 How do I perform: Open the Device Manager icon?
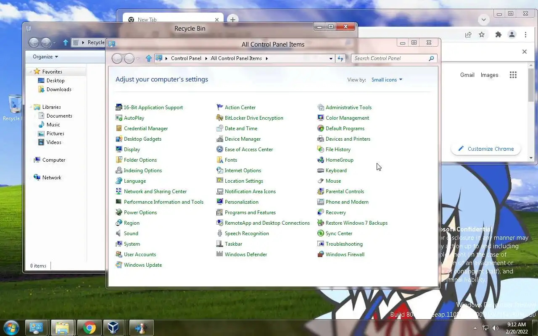(x=220, y=139)
